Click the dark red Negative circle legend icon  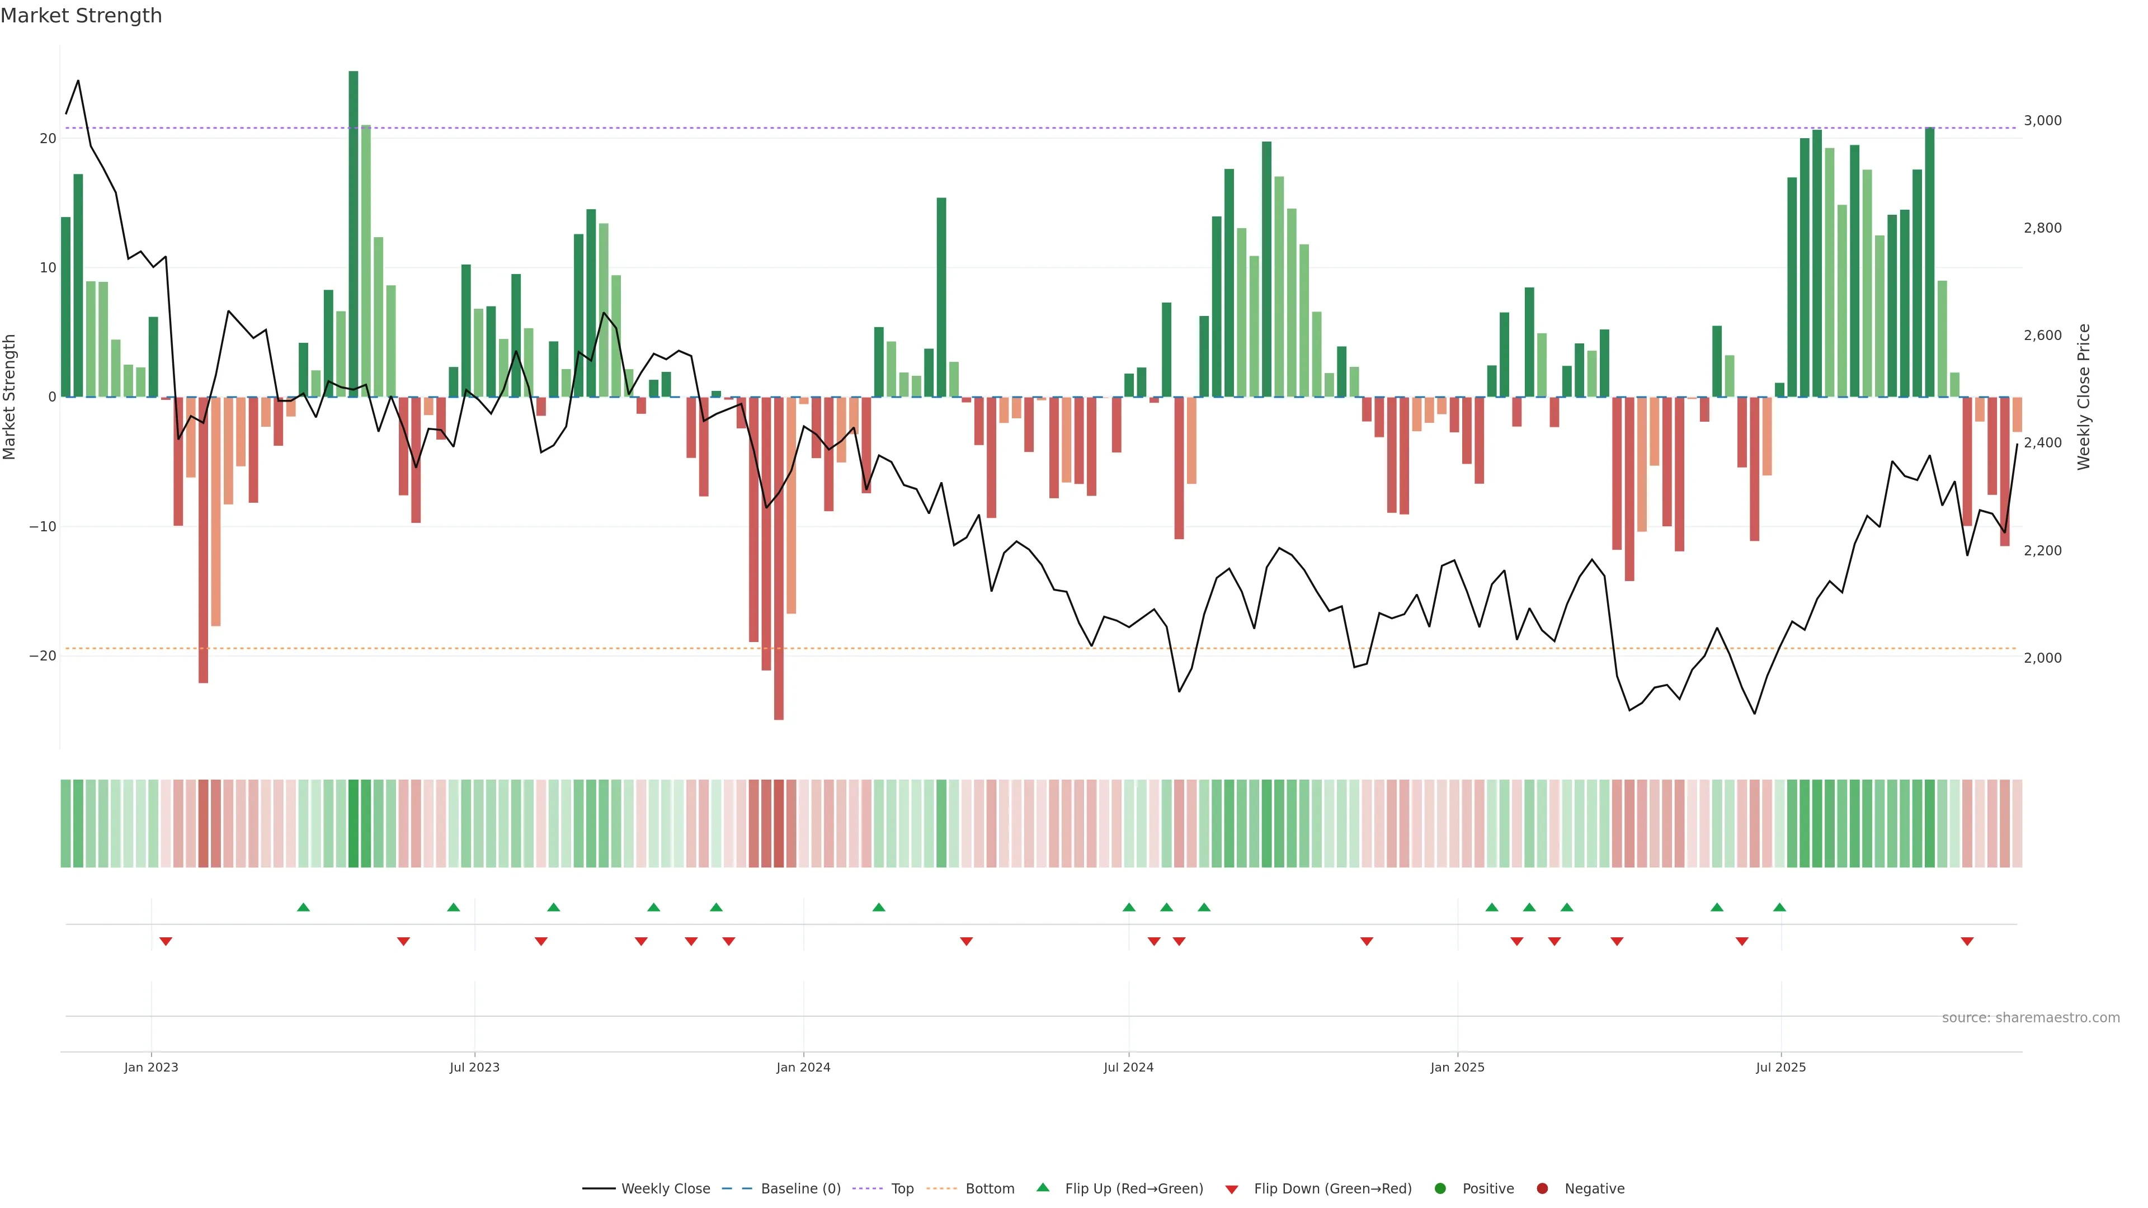[1542, 1188]
